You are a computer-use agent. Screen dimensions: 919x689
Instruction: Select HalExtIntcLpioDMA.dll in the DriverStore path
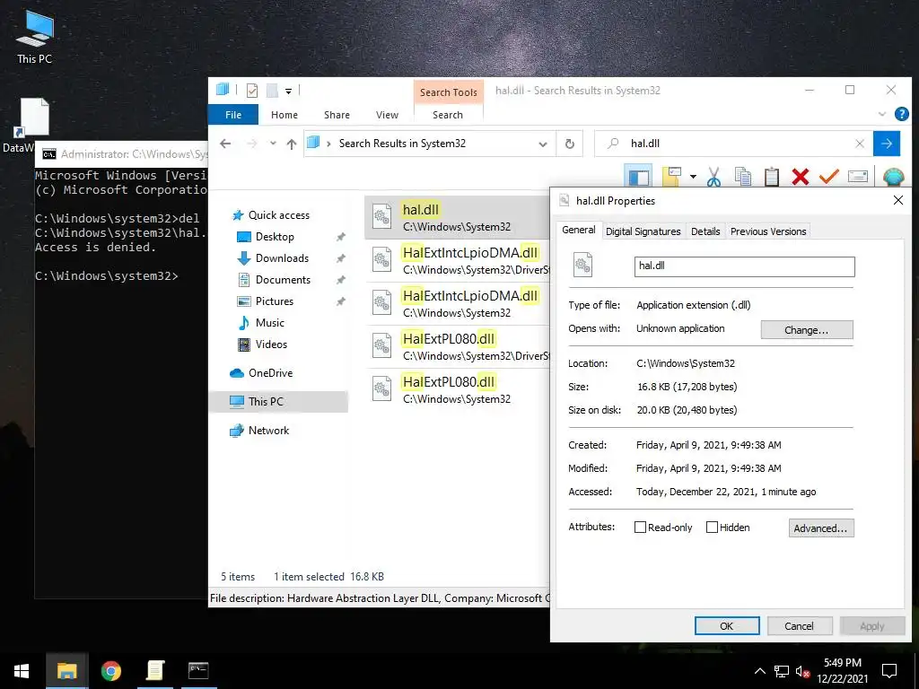[457, 261]
